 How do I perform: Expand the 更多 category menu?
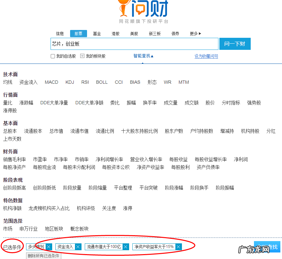click(x=195, y=33)
